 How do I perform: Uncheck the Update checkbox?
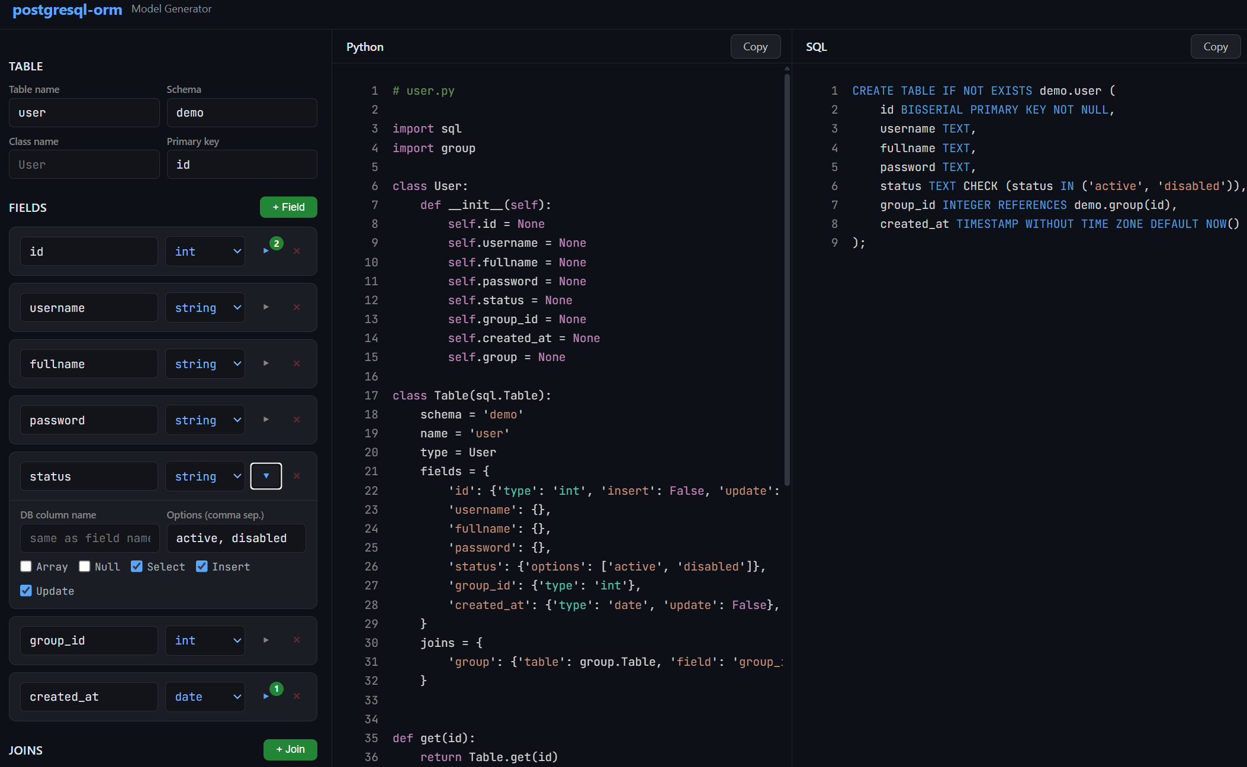[x=26, y=591]
